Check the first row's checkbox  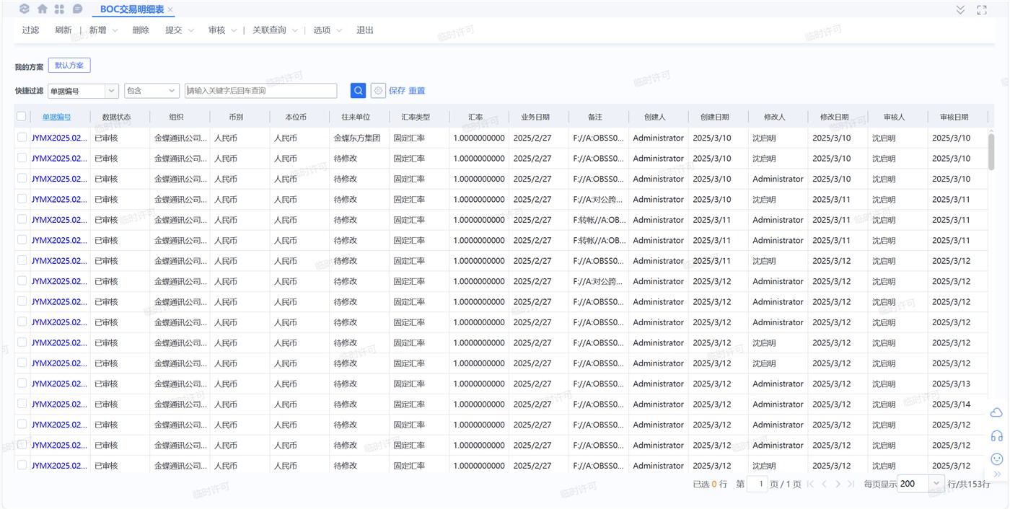(x=22, y=138)
